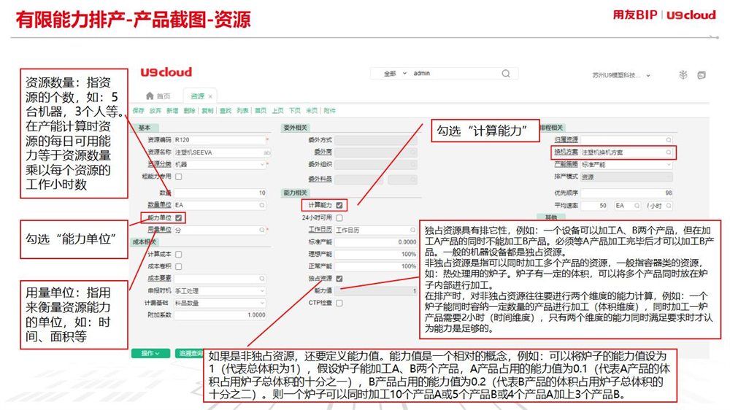Click the ab multilingual icon in the 资源名称 field

tap(266, 152)
